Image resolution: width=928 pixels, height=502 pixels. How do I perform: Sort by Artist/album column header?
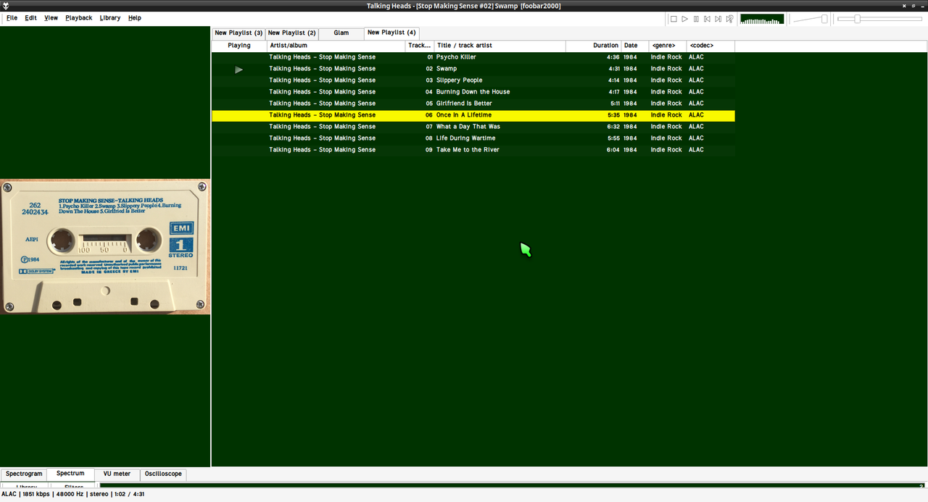click(x=336, y=46)
